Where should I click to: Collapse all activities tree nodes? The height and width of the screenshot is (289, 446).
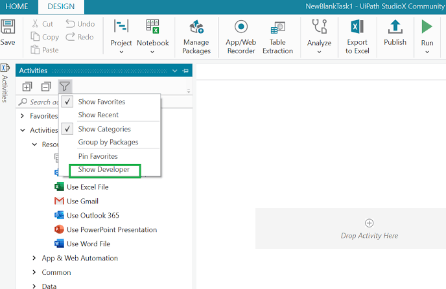pyautogui.click(x=46, y=86)
